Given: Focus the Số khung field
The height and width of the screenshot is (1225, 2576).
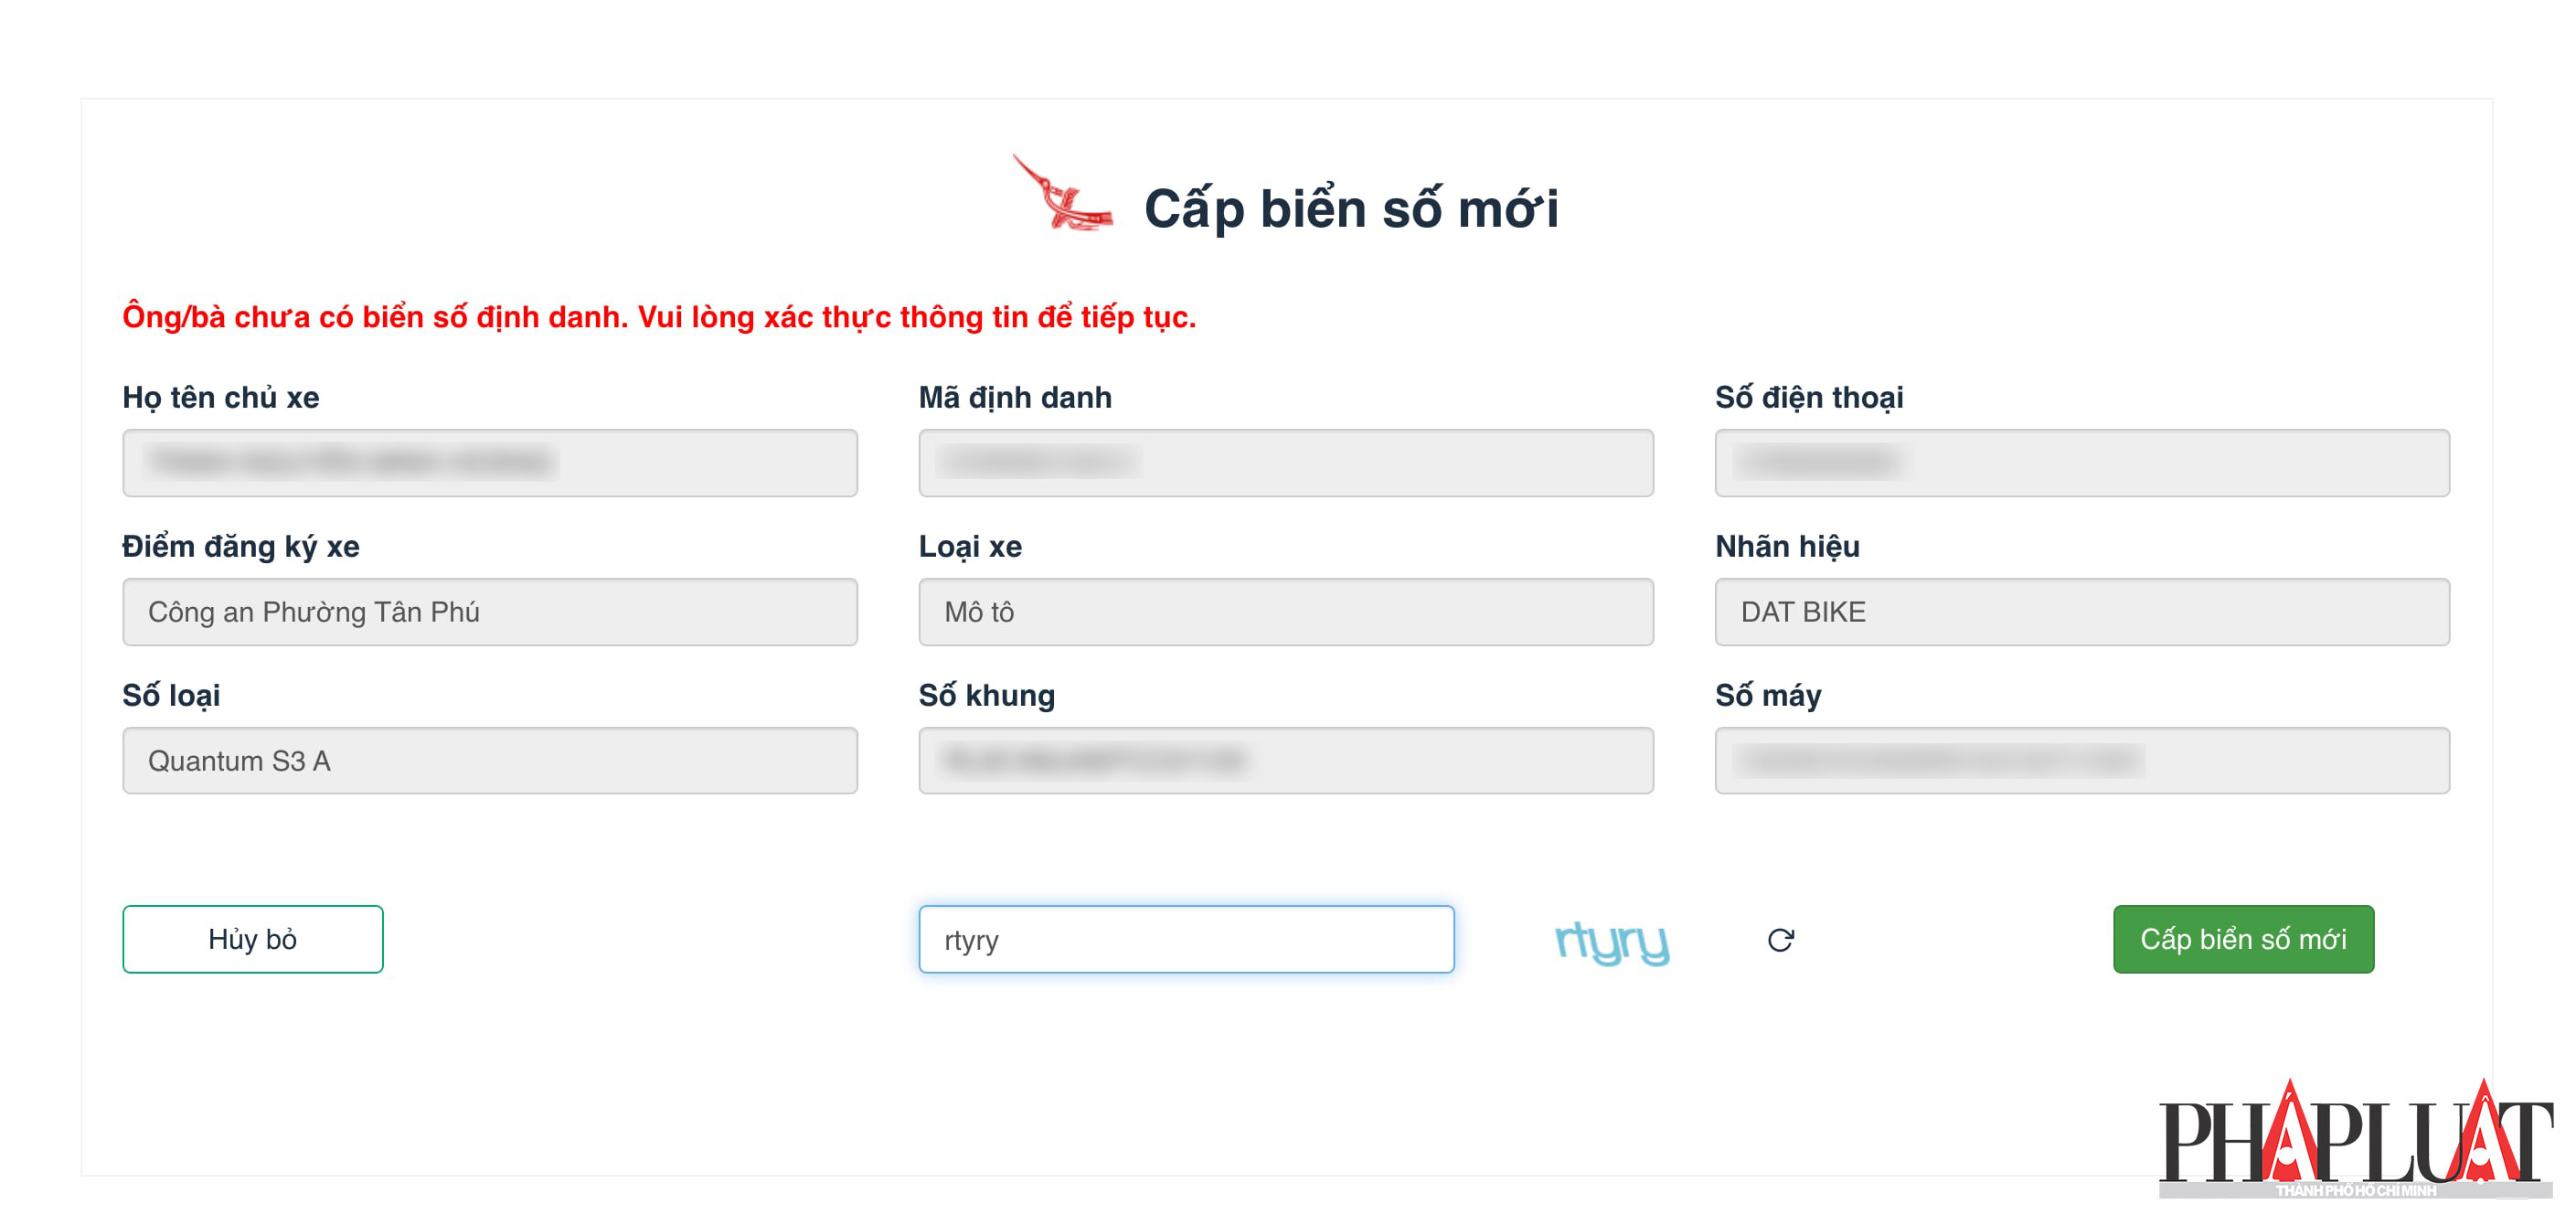Looking at the screenshot, I should click(x=1285, y=761).
